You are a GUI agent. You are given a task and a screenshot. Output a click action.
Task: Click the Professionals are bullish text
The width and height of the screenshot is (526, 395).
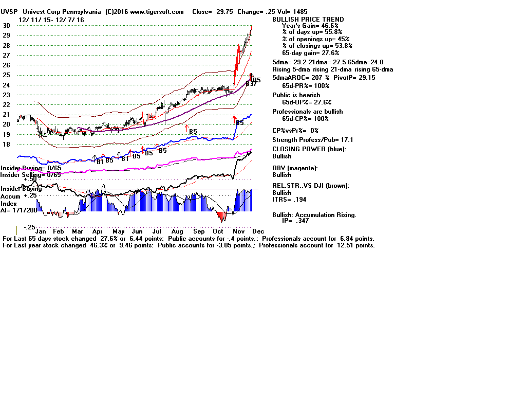[307, 112]
